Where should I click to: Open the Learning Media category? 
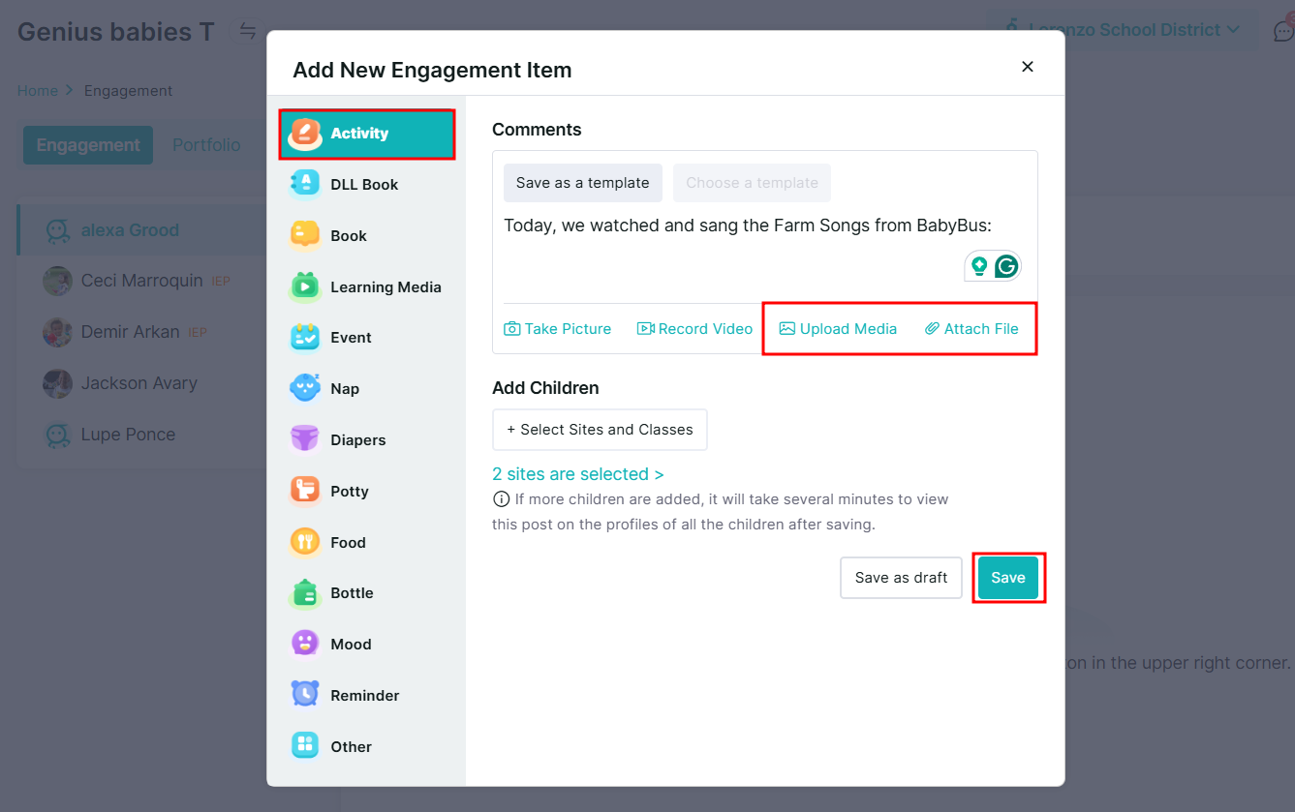click(367, 286)
